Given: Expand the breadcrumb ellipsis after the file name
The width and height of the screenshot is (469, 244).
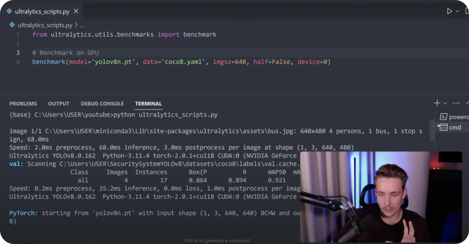Looking at the screenshot, I should (82, 25).
